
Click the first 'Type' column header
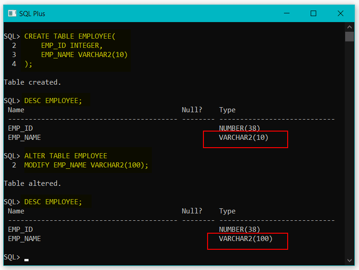[x=227, y=110]
